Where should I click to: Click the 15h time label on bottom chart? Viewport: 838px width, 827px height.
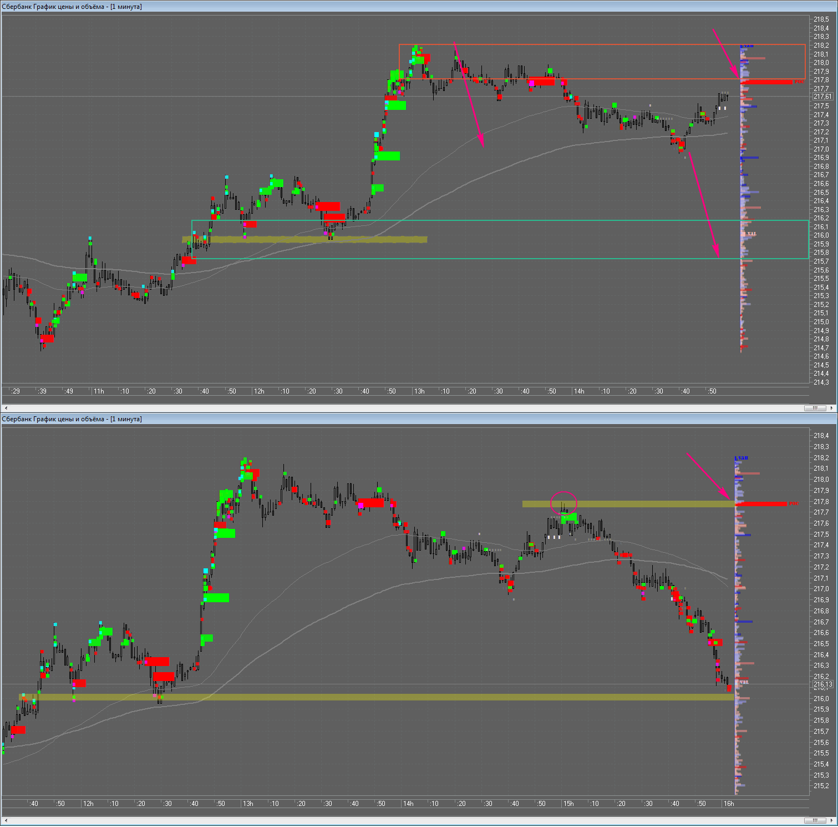click(x=568, y=804)
